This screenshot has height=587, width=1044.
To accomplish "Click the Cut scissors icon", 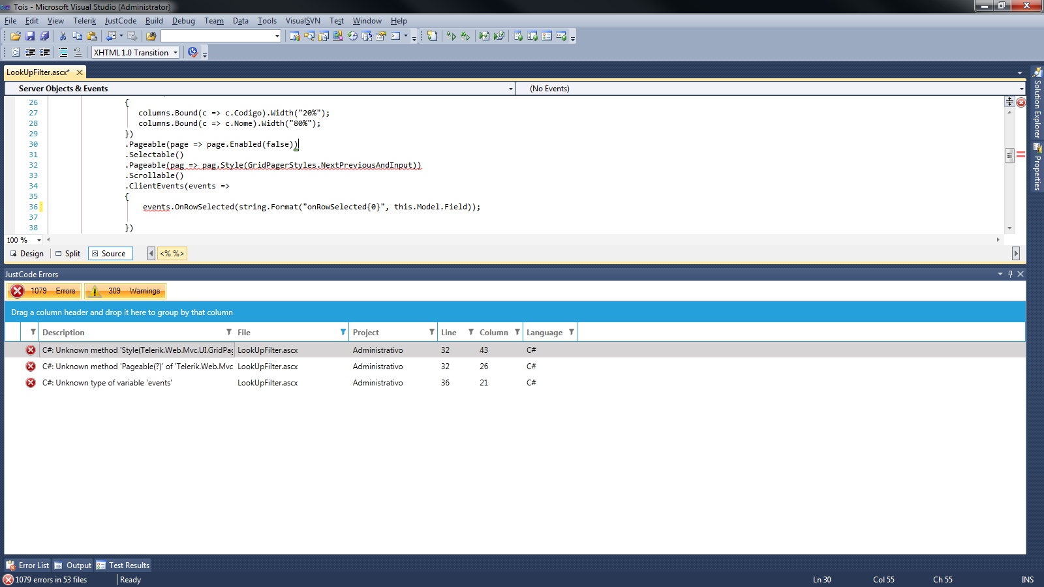I will [63, 37].
